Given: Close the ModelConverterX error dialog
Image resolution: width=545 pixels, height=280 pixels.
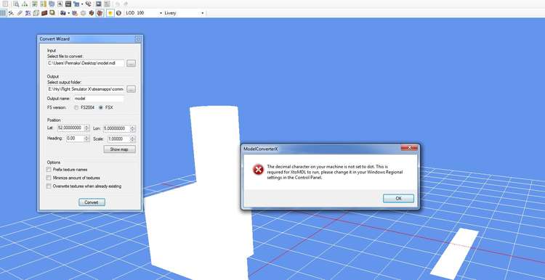Looking at the screenshot, I should pyautogui.click(x=409, y=148).
